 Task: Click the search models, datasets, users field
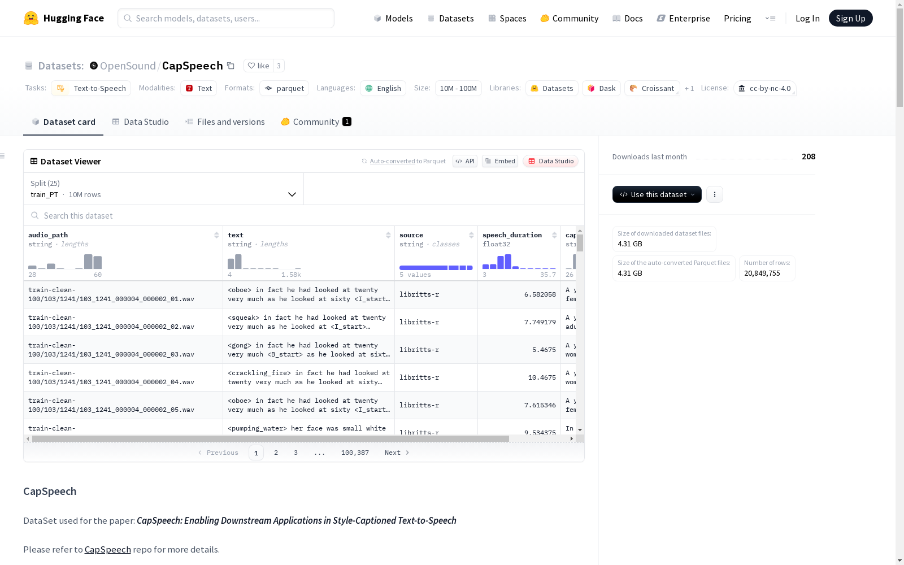pyautogui.click(x=226, y=18)
